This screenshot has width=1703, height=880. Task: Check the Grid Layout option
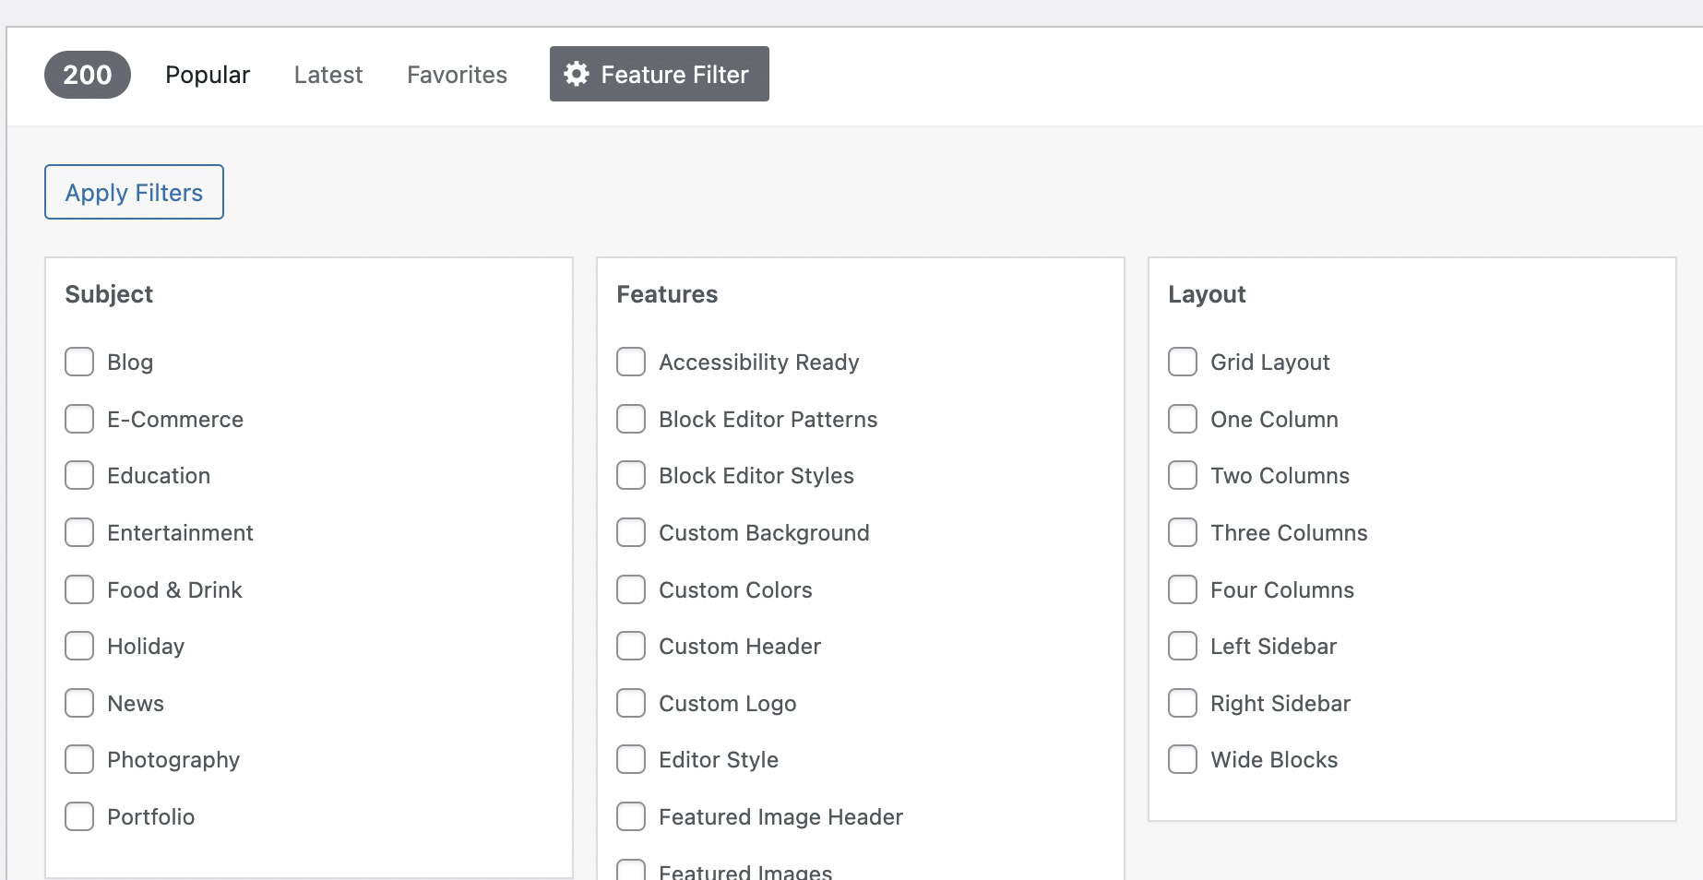point(1183,362)
